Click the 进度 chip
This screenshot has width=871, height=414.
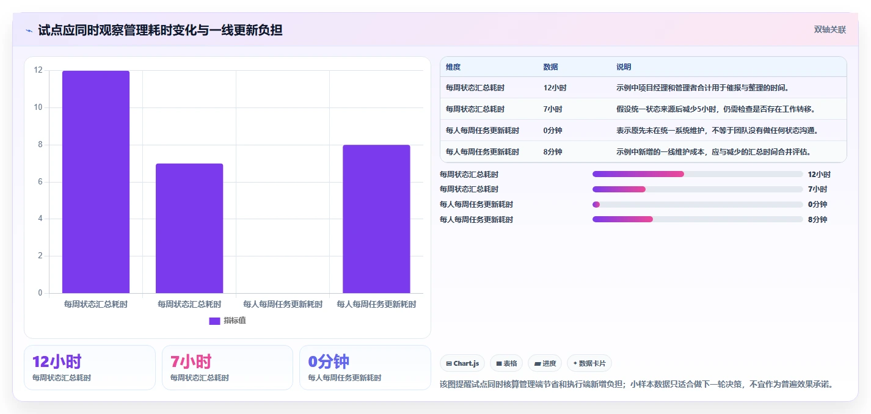(x=545, y=363)
